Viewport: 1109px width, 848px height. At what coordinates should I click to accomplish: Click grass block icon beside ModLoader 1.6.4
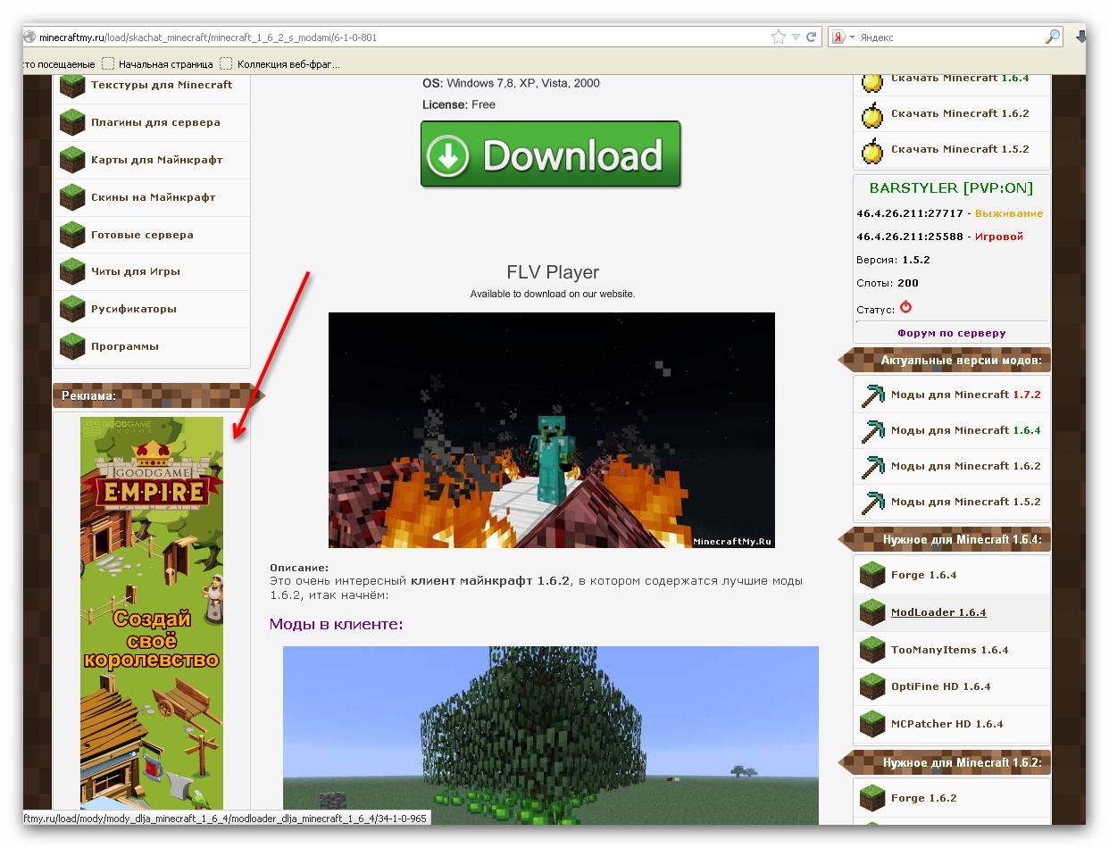872,612
